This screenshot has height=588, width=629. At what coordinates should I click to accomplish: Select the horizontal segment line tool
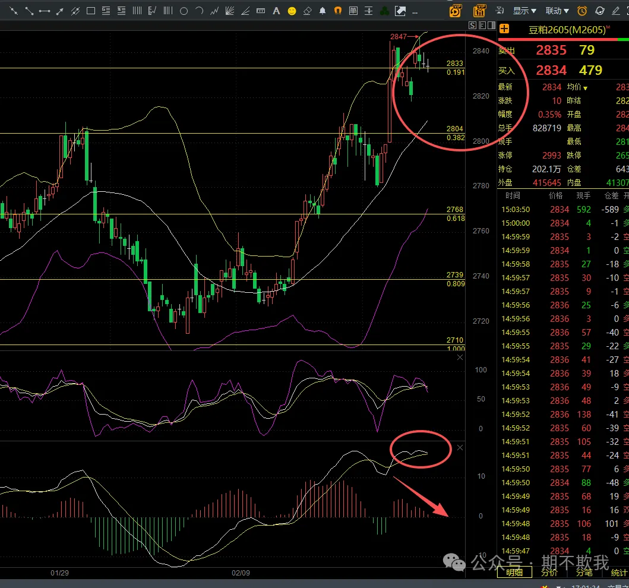[44, 11]
